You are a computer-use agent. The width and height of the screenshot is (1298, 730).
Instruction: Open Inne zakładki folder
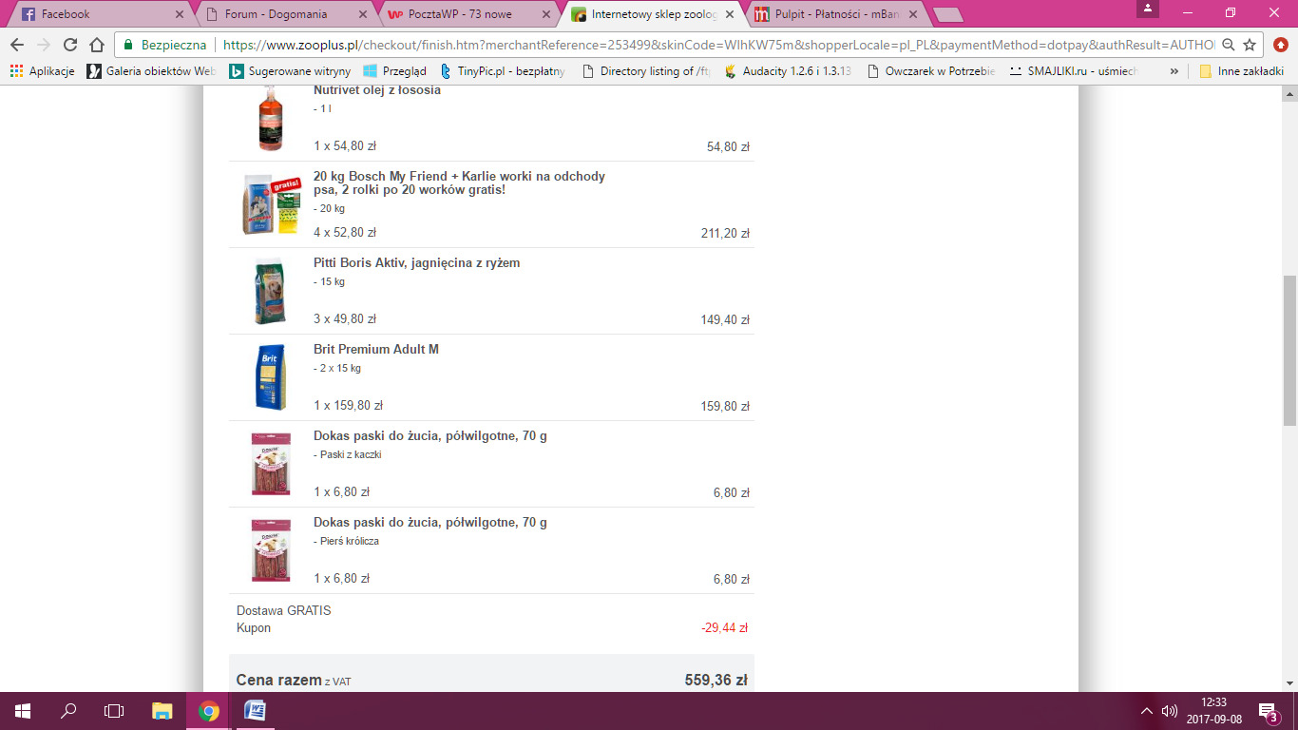1241,71
